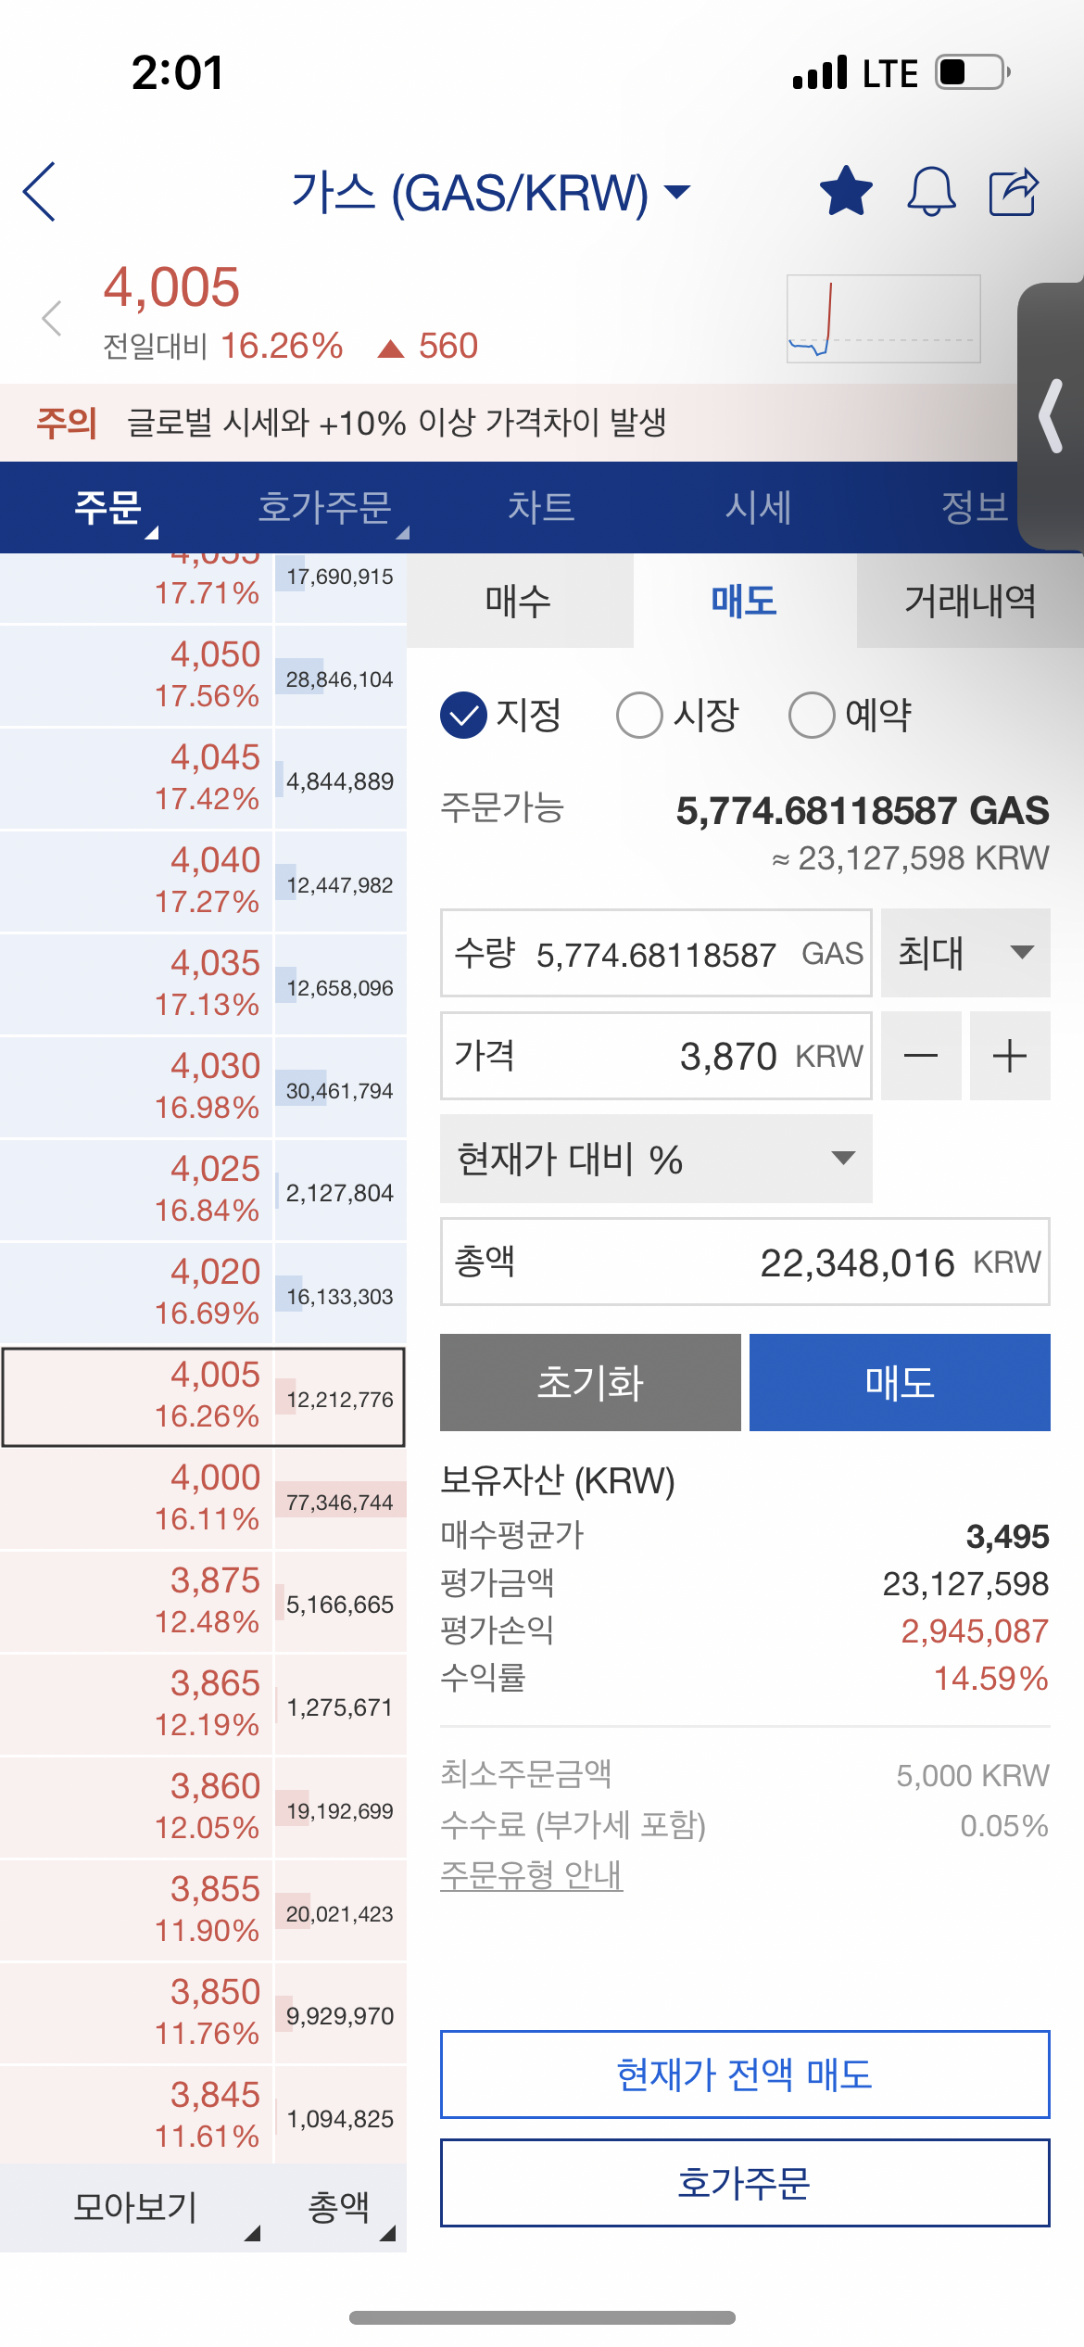Open the 가스 (GAS/KRW) market dropdown
This screenshot has width=1084, height=2347.
(x=491, y=193)
